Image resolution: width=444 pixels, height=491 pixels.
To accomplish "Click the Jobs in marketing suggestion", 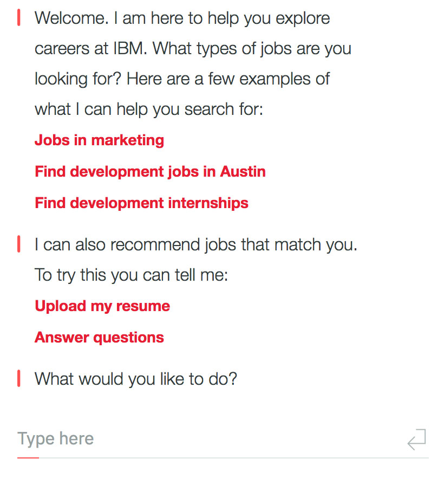I will (99, 140).
